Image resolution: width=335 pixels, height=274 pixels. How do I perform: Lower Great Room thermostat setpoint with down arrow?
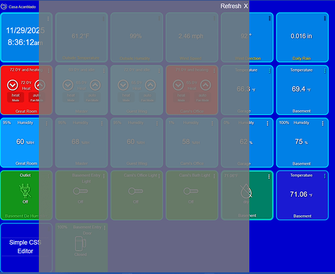tap(13, 85)
